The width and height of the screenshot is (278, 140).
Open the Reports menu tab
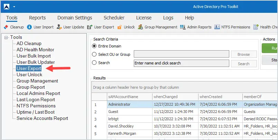click(x=37, y=18)
